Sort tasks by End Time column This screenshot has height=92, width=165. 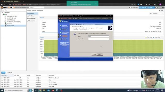click(x=20, y=75)
